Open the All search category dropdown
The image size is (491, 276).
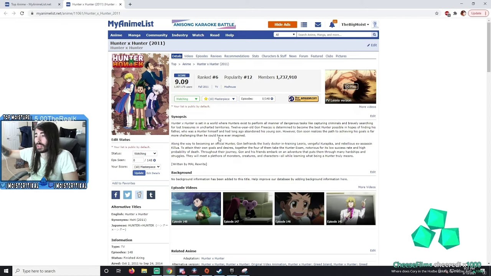(x=285, y=34)
